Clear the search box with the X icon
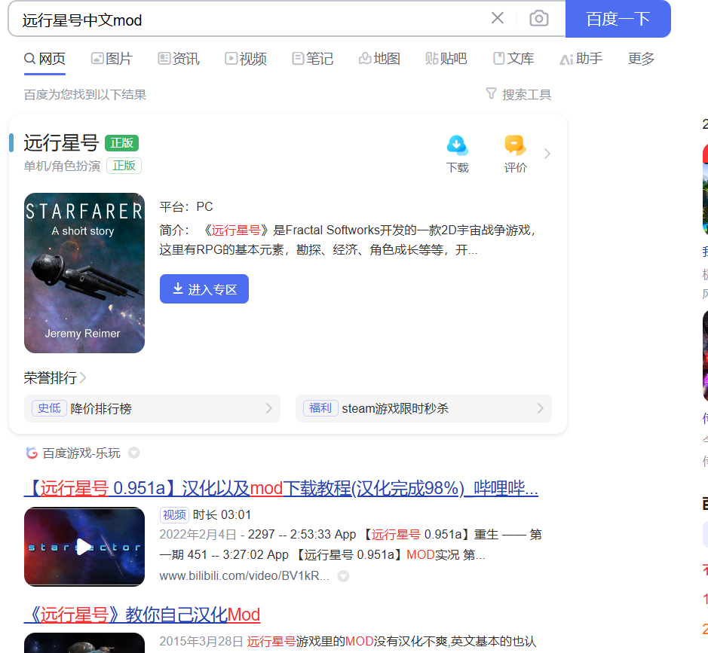Viewport: 708px width, 653px height. [497, 18]
